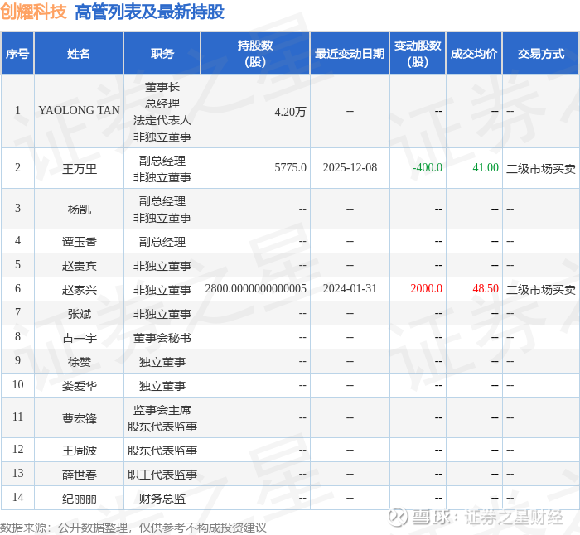
Task: Click the name 张斌
Action: point(80,314)
